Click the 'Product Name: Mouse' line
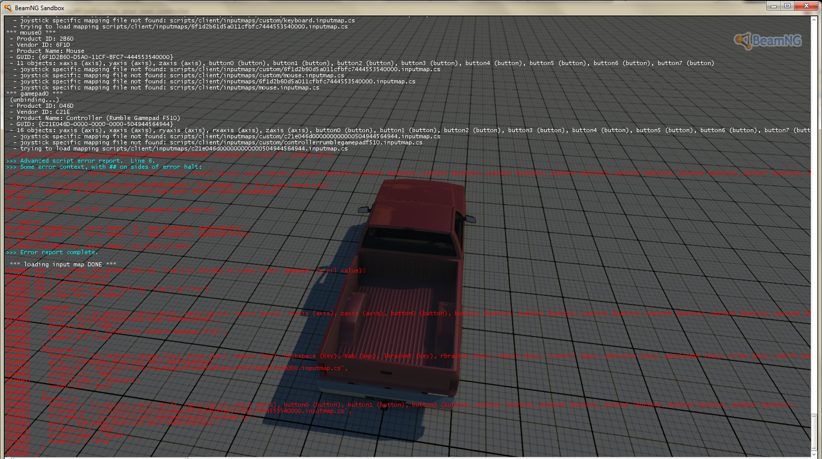The image size is (822, 459). 47,51
